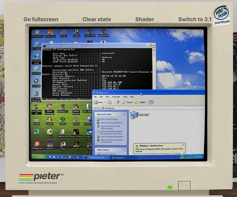Open the Back history dropdown arrow
This screenshot has height=197, width=237.
105,102
